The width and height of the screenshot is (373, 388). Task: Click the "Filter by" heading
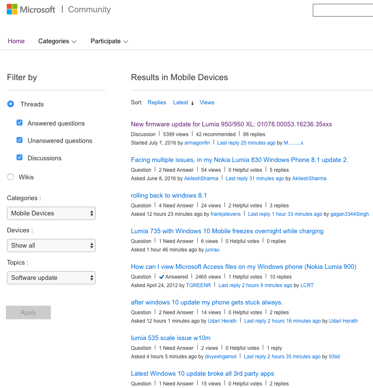pos(22,78)
